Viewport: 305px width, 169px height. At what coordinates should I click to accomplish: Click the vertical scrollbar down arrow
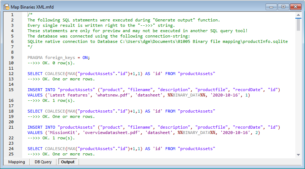click(x=298, y=154)
